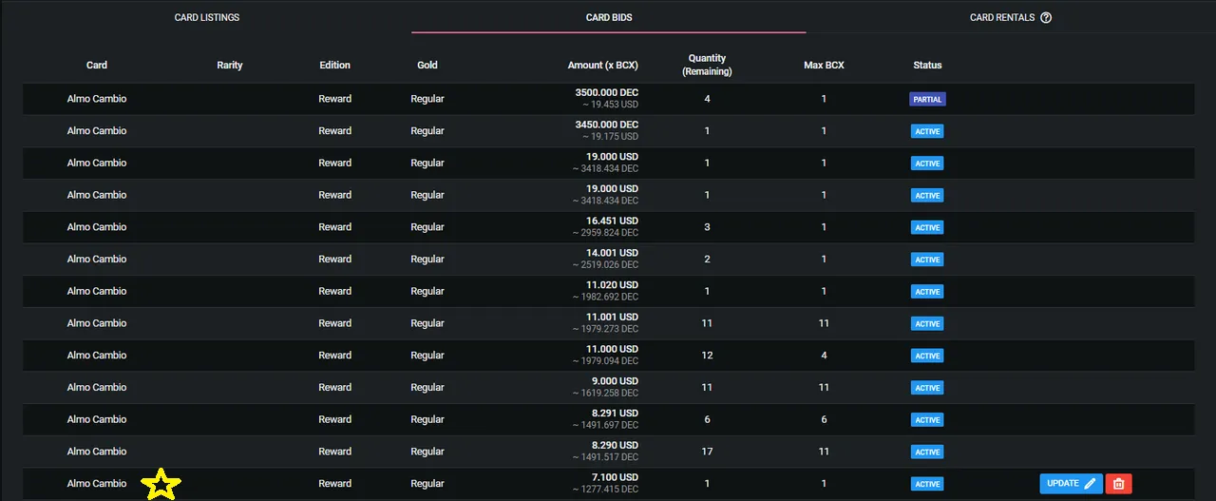Select the 16.451 USD bid row

pyautogui.click(x=608, y=227)
